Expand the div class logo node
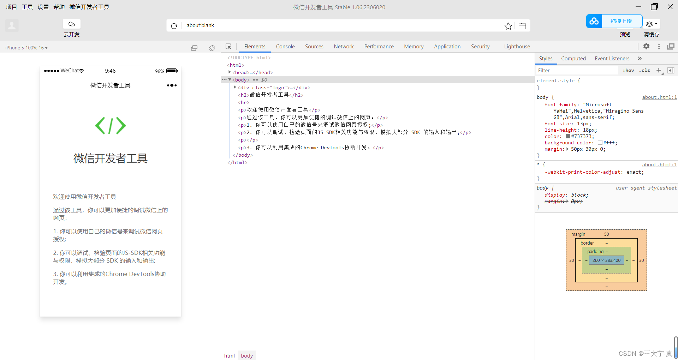Viewport: 678px width, 360px height. [x=235, y=87]
